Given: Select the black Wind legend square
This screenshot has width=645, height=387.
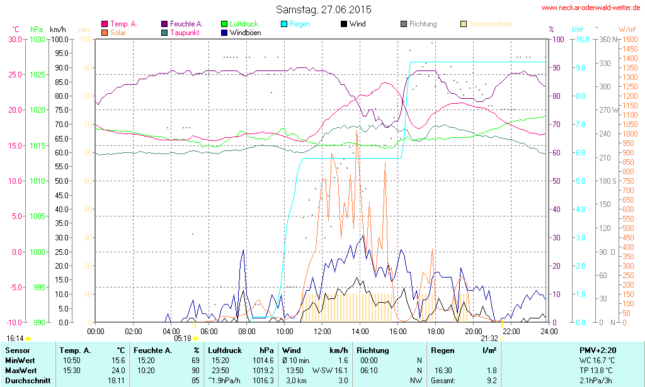Looking at the screenshot, I should [343, 25].
